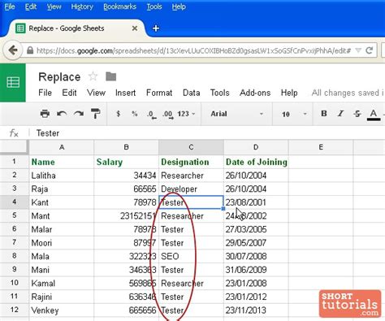
Task: Select column C header
Action: point(191,147)
